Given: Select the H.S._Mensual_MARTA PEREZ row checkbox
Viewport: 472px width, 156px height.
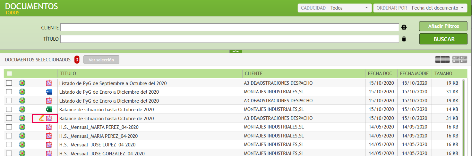Looking at the screenshot, I should coord(9,127).
